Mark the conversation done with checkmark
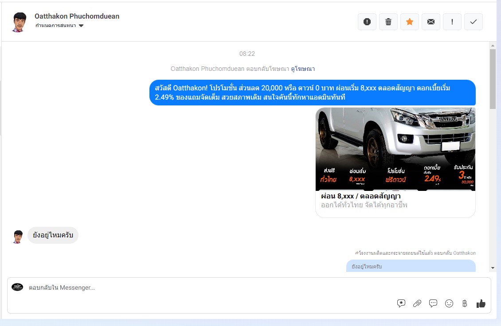 coord(474,22)
